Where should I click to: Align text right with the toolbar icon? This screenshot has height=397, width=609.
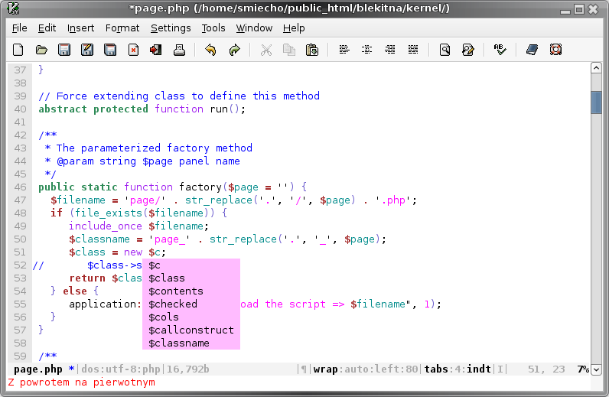[390, 50]
